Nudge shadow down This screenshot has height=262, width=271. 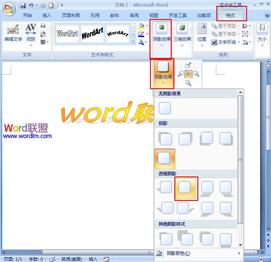coord(188,83)
